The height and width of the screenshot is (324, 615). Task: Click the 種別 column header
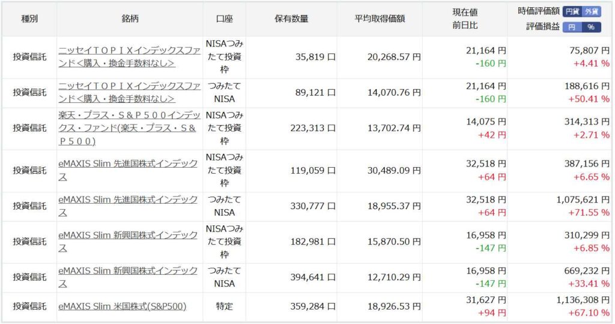coord(29,19)
